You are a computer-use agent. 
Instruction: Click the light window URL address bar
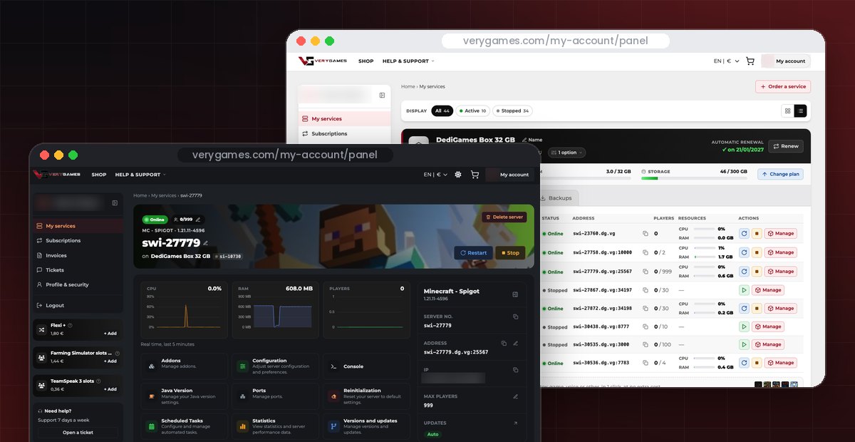(x=556, y=41)
